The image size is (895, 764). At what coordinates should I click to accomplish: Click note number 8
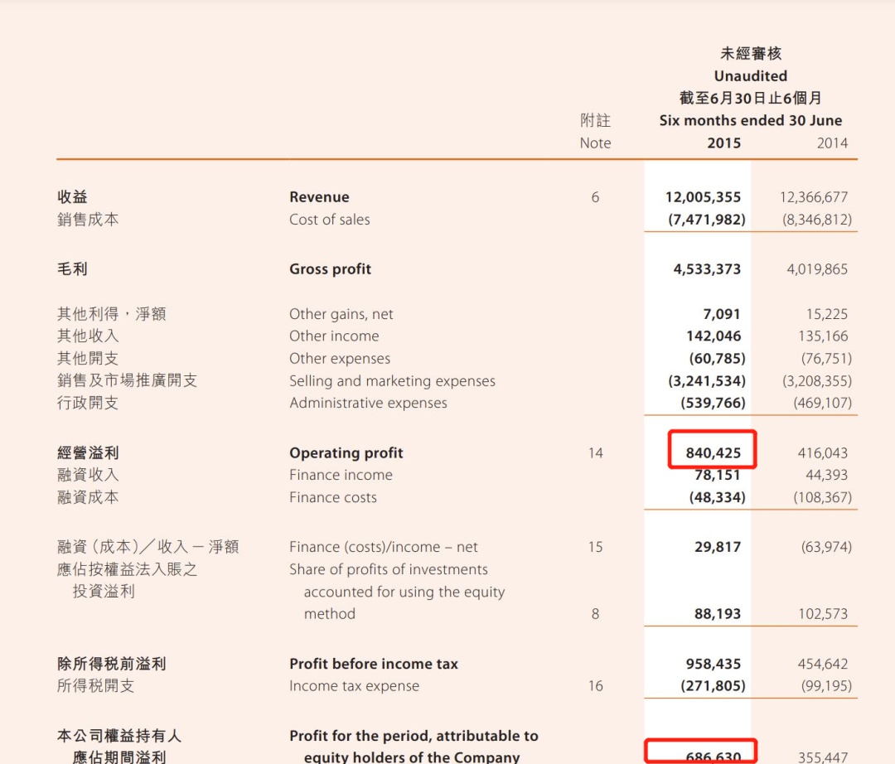(595, 614)
